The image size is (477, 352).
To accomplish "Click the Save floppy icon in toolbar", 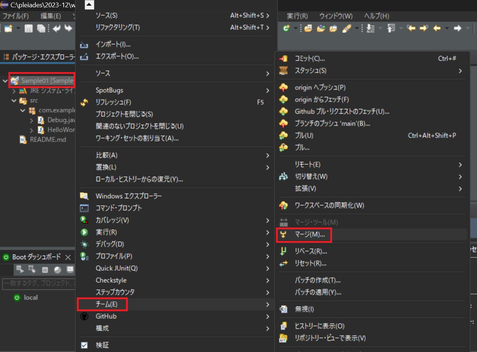I will tap(28, 28).
